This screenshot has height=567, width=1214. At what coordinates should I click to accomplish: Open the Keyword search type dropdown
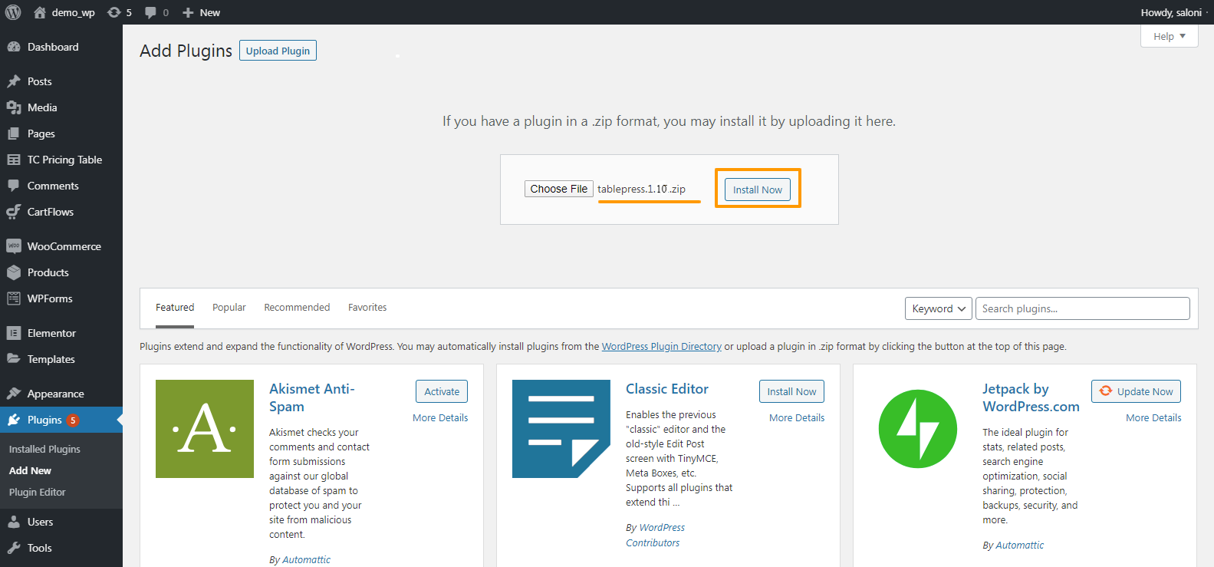click(x=939, y=308)
